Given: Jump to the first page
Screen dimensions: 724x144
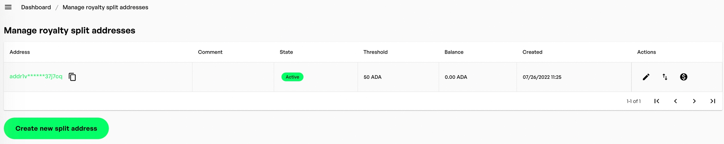Looking at the screenshot, I should 657,101.
